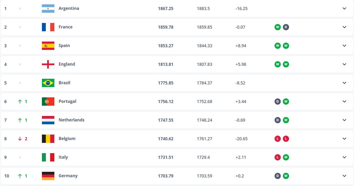Click the Germany flag icon
Image resolution: width=354 pixels, height=186 pixels.
pyautogui.click(x=48, y=176)
